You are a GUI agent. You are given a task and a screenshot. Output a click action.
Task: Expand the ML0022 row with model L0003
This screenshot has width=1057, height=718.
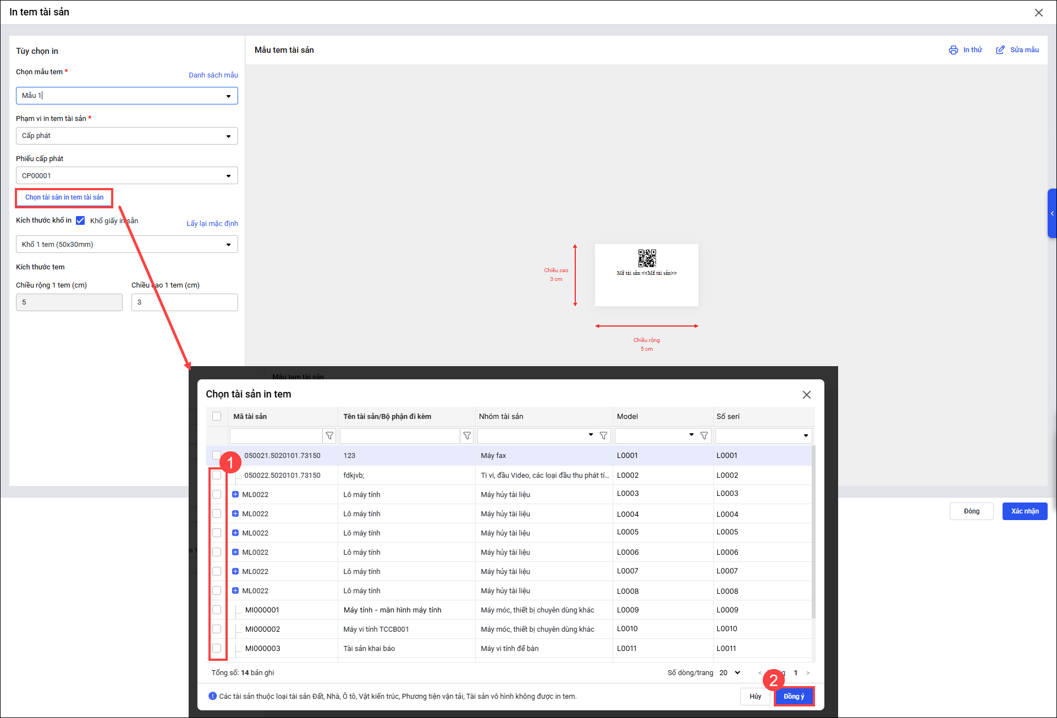pos(235,494)
